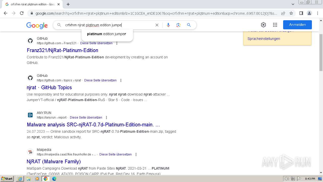Launch Microsoft Edge from taskbar
This screenshot has width=323, height=182.
pos(54,179)
